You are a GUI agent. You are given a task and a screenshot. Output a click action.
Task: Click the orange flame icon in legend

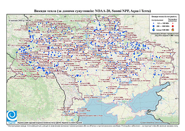click(x=173, y=30)
